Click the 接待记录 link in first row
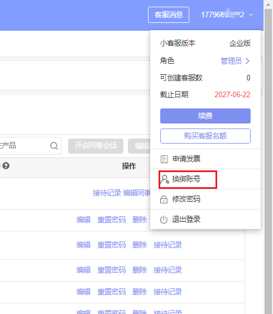Screen dimensions: 273x314 tap(107, 193)
